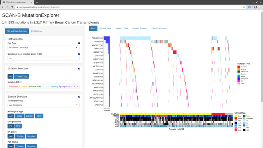This screenshot has width=263, height=148.
Task: Open the Plot Settings panel
Action: tap(37, 31)
